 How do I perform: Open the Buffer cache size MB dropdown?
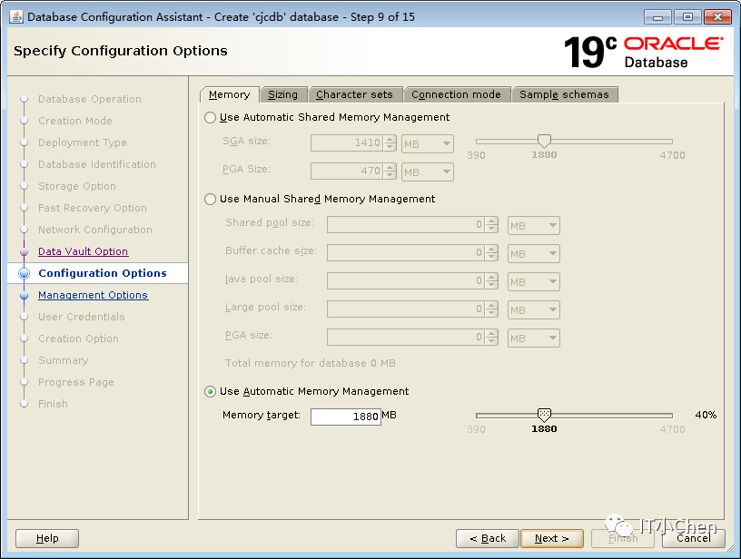pyautogui.click(x=534, y=253)
